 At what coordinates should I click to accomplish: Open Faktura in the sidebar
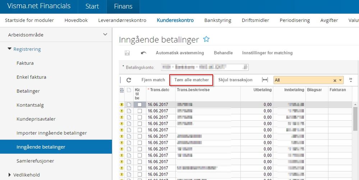point(25,63)
